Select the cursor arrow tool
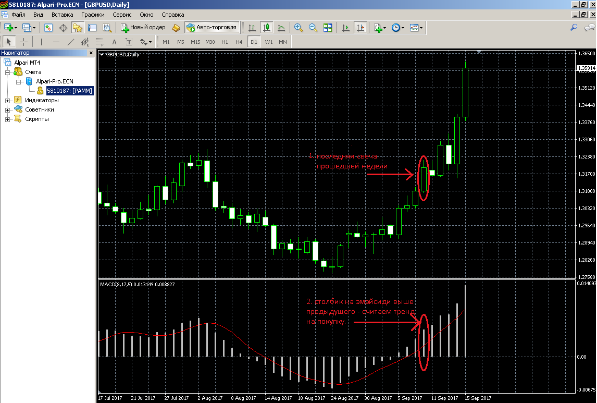The height and width of the screenshot is (403, 597). tap(9, 42)
